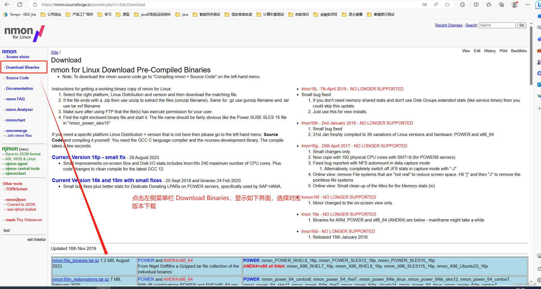This screenshot has width=541, height=289.
Task: Open the java bookmarks folder
Action: [x=182, y=15]
